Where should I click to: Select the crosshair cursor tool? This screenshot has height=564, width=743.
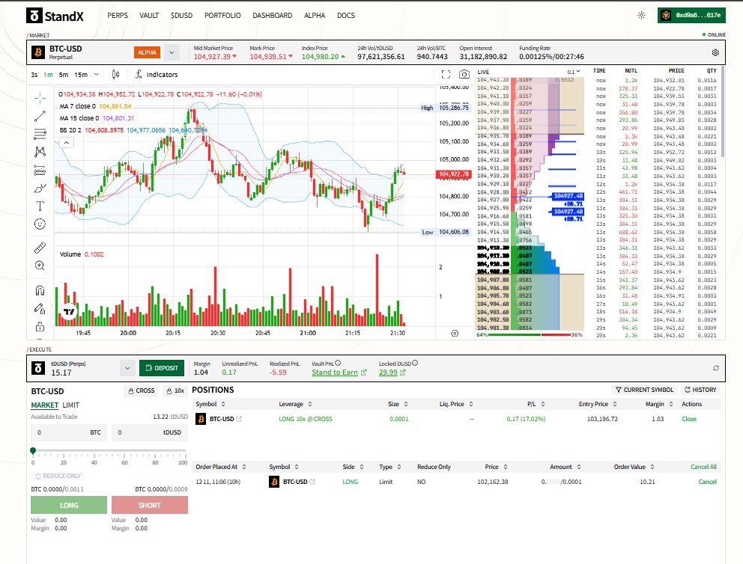[x=40, y=98]
